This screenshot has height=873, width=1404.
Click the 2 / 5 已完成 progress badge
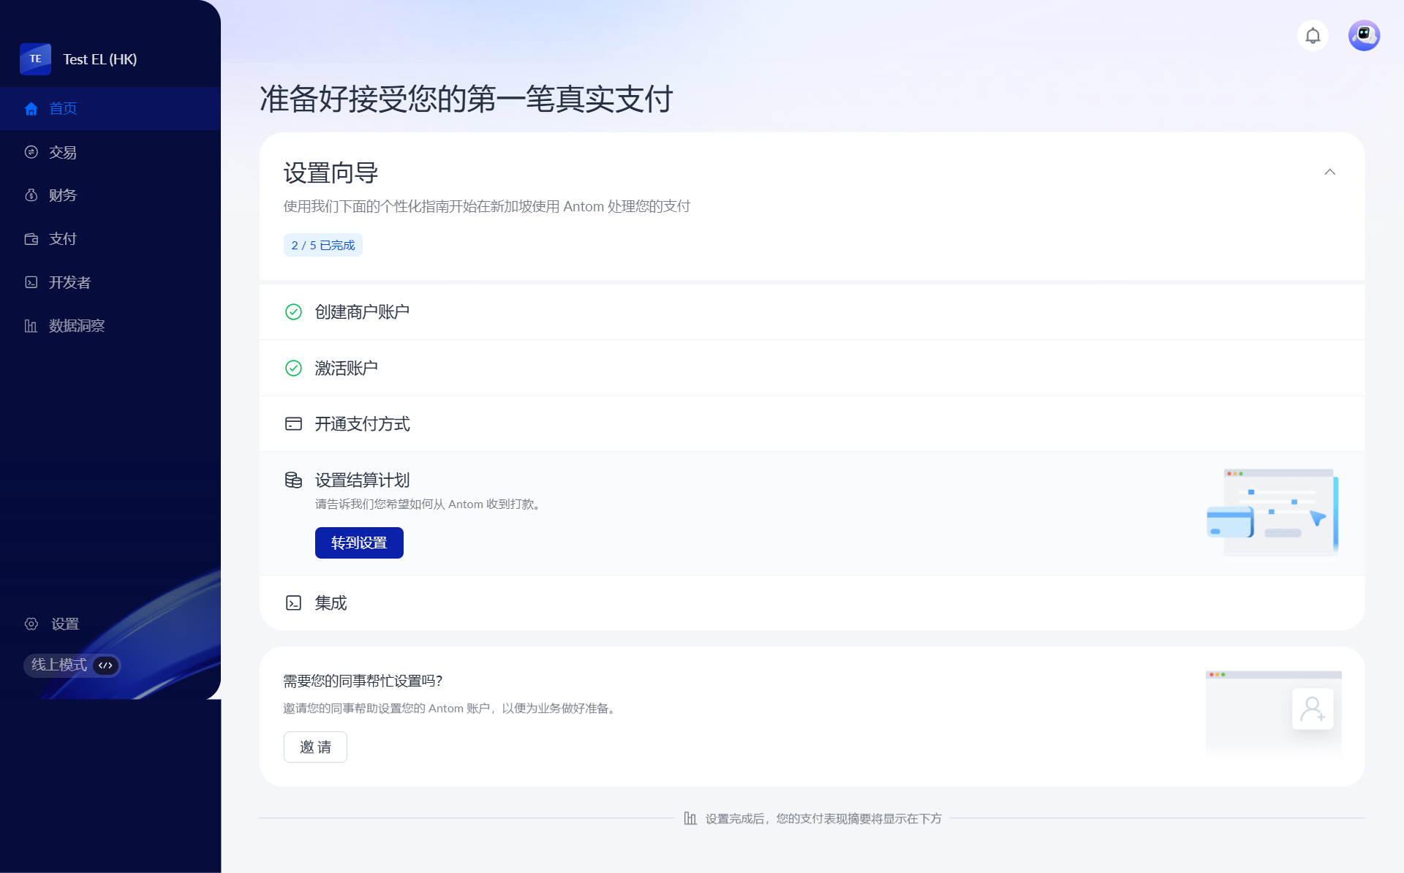pyautogui.click(x=322, y=246)
